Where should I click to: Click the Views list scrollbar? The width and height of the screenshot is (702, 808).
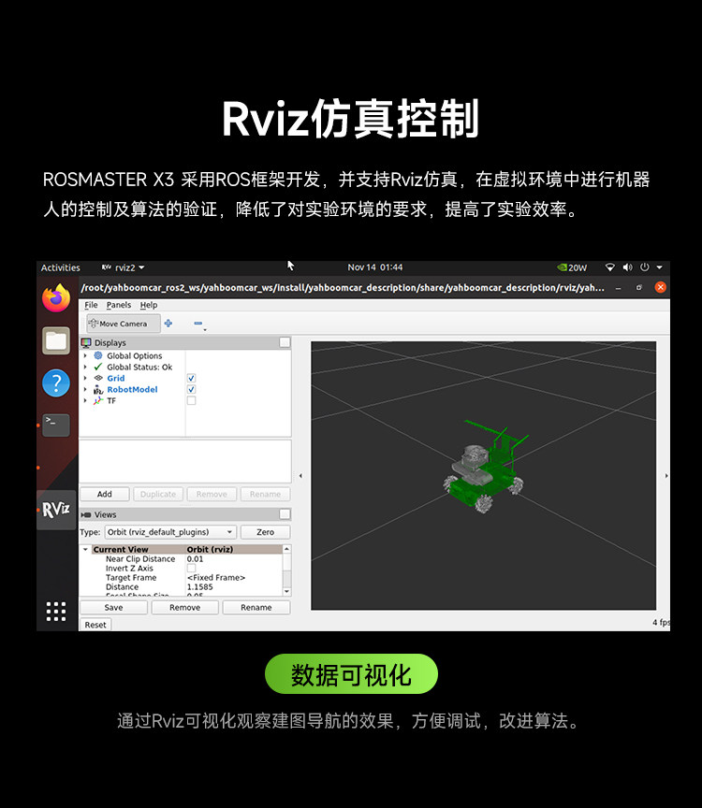pyautogui.click(x=286, y=570)
